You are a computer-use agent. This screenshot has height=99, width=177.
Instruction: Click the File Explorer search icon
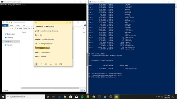84,29
